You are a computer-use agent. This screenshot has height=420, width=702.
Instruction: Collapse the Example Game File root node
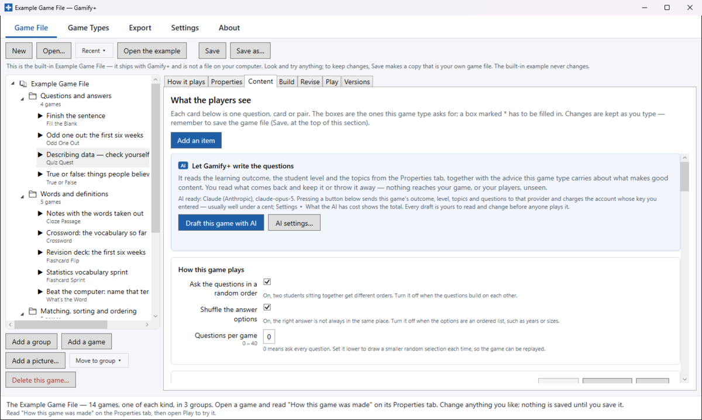(x=13, y=84)
